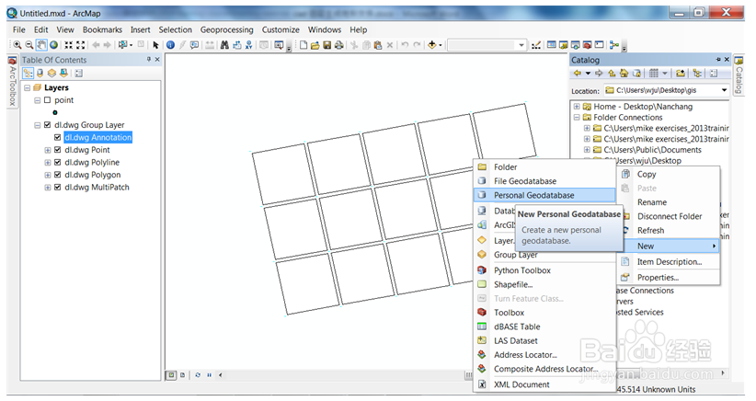Image resolution: width=756 pixels, height=401 pixels.
Task: Click the Fixed Zoom In arrows icon
Action: 68,45
